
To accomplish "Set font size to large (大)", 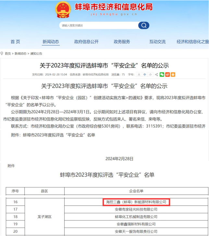I will coord(139,75).
